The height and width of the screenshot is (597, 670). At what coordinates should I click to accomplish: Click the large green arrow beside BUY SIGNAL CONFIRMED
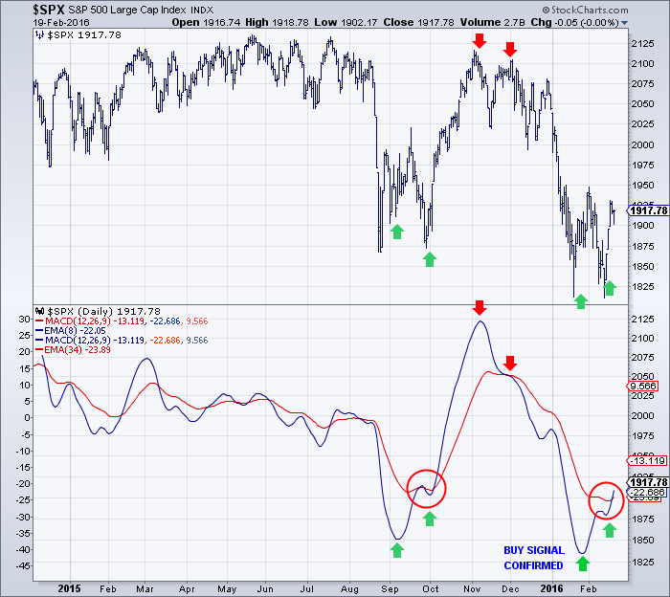click(x=582, y=564)
